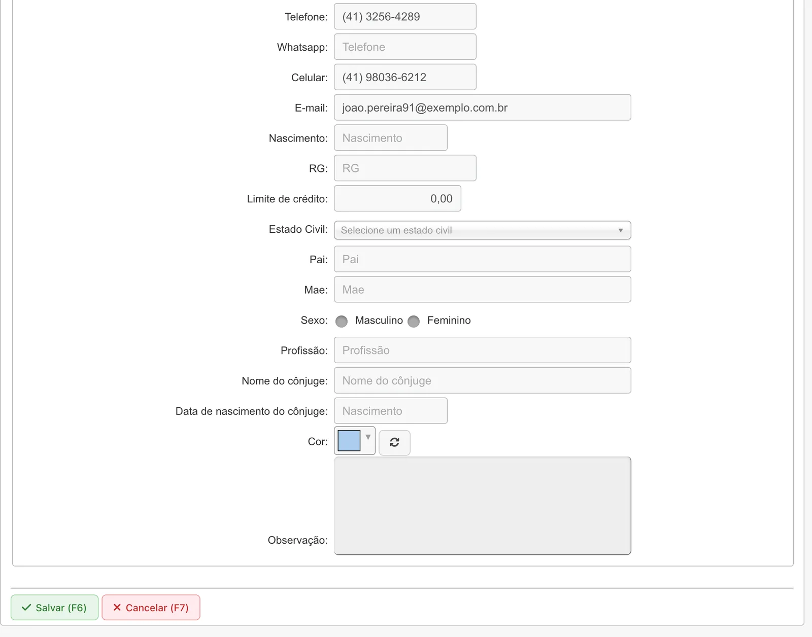Viewport: 812px width, 637px height.
Task: Click the RG input field
Action: [x=405, y=168]
